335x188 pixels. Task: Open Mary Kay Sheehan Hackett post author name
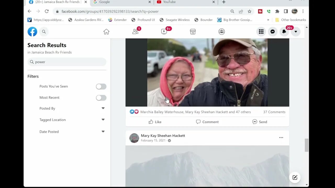pos(163,136)
